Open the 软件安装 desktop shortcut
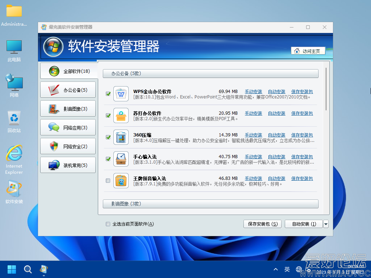 coord(14,189)
